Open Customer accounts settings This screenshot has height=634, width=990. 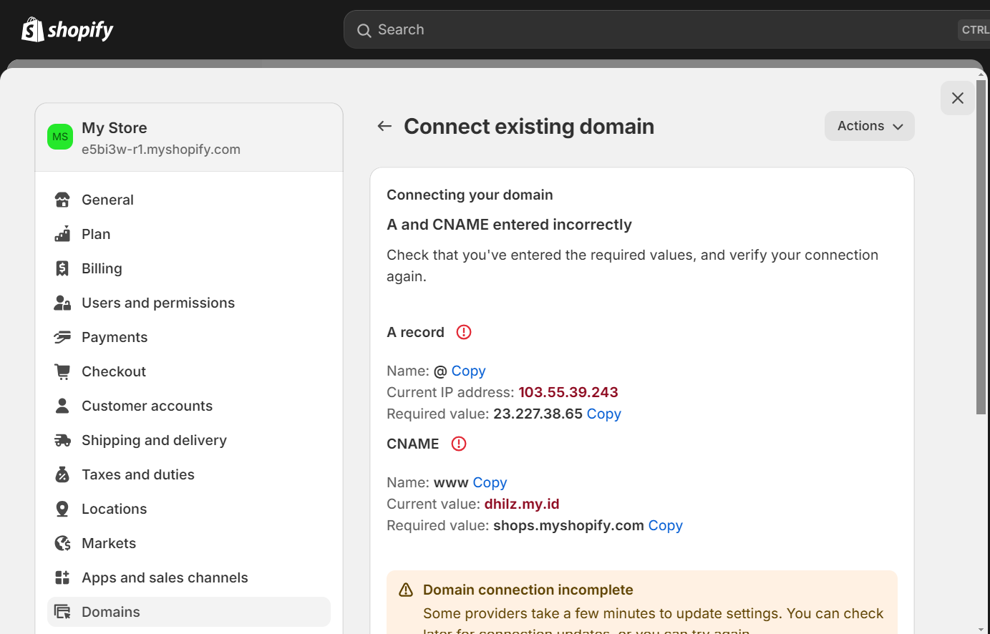(x=189, y=406)
